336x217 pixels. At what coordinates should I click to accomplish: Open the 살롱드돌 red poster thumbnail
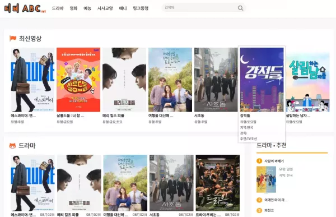tap(78, 80)
